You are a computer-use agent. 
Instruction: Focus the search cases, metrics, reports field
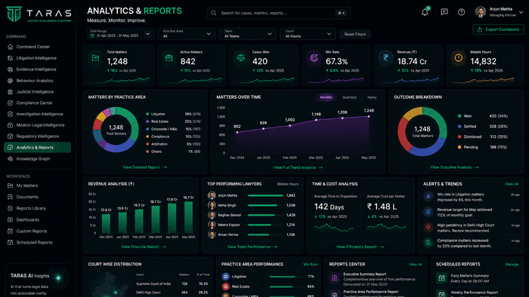279,13
